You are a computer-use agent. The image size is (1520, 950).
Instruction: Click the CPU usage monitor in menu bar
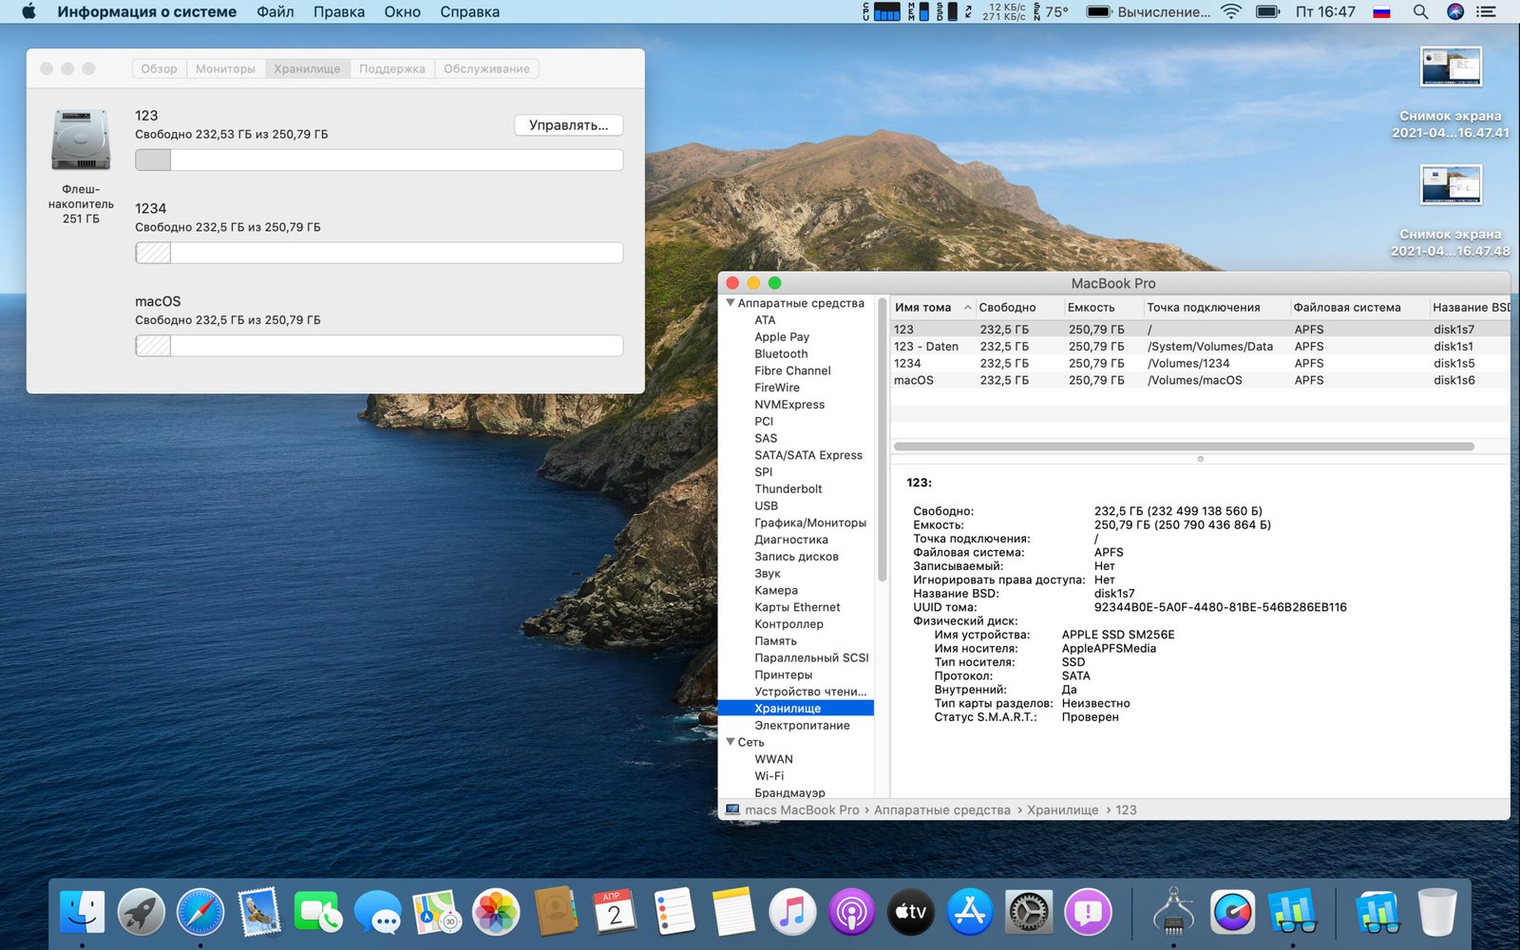pos(881,11)
